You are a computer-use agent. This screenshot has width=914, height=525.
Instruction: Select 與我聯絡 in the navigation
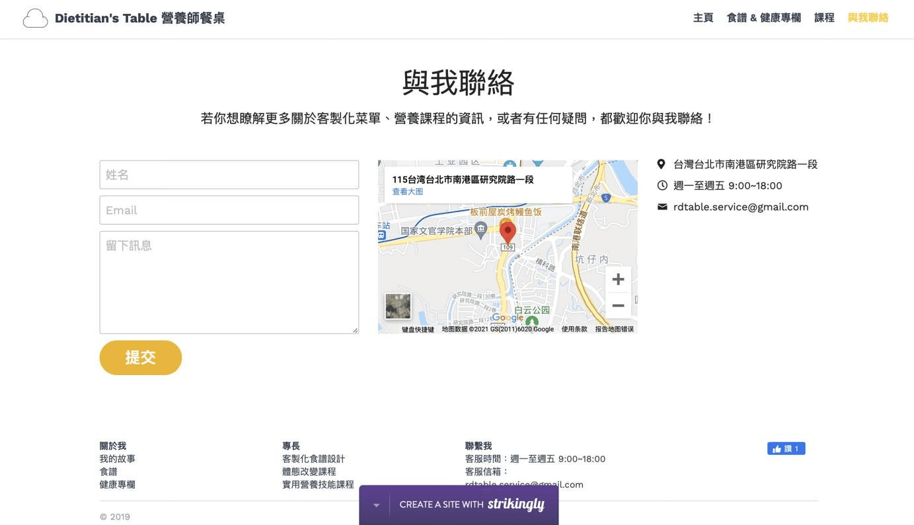pyautogui.click(x=868, y=18)
